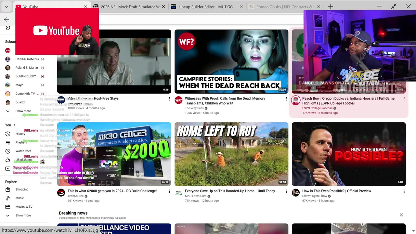Close the YouTube browser tab
The height and width of the screenshot is (234, 416).
(x=86, y=6)
